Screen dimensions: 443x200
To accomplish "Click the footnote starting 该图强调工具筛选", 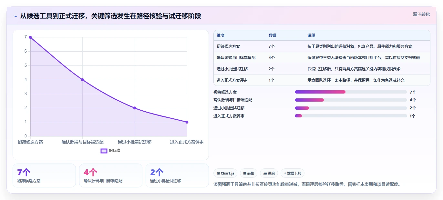I will [307, 185].
